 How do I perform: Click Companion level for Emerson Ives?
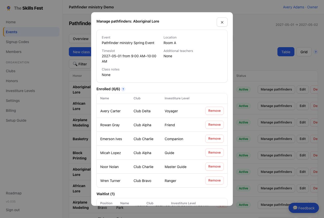click(174, 139)
